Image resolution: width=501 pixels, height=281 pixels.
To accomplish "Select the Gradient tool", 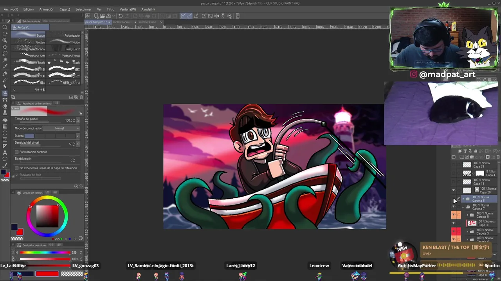I will [x=5, y=126].
